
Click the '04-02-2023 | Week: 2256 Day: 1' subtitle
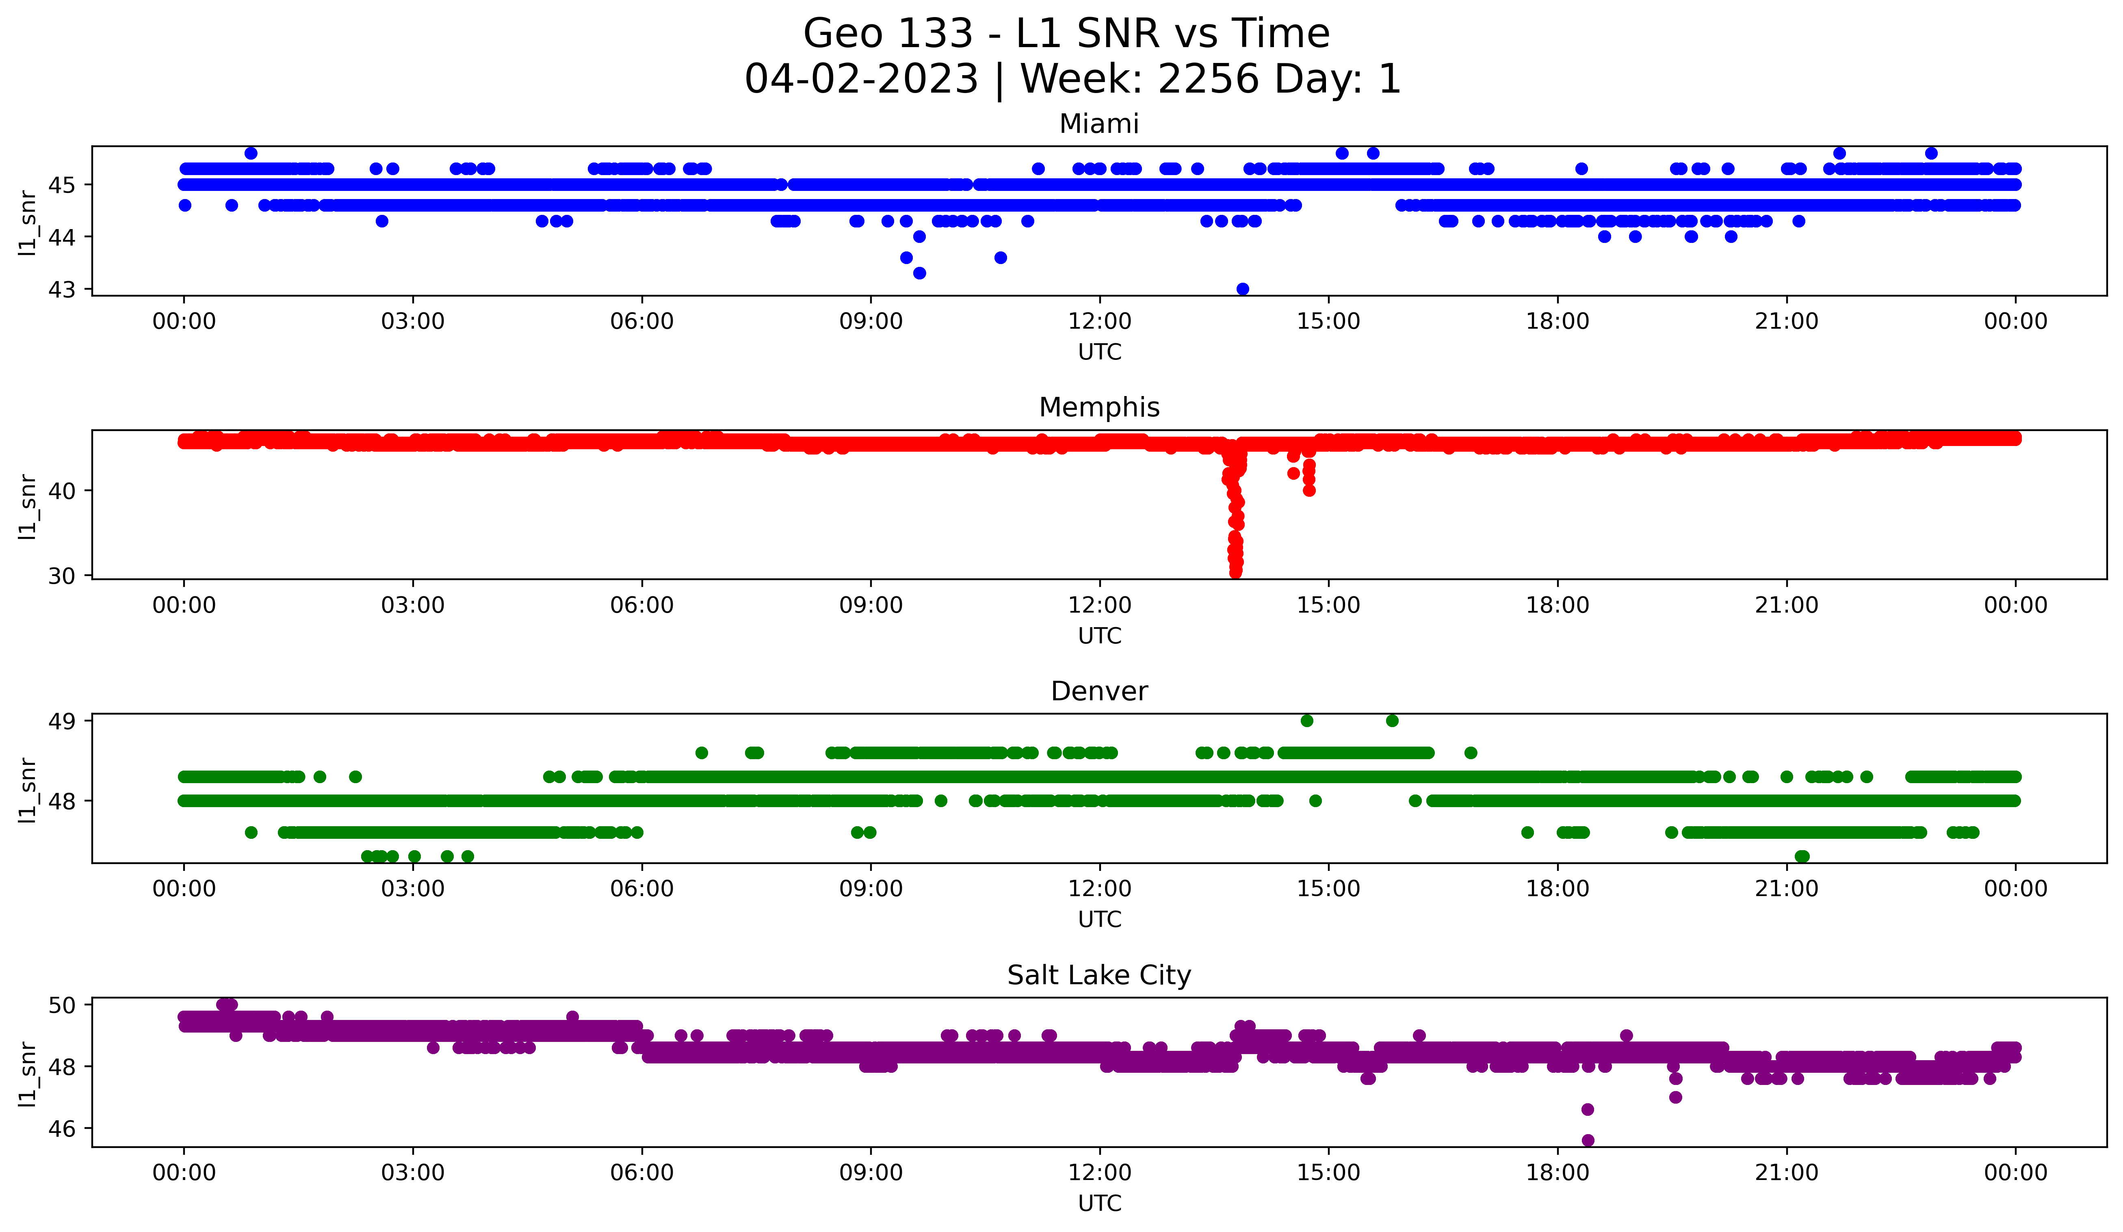[1072, 79]
